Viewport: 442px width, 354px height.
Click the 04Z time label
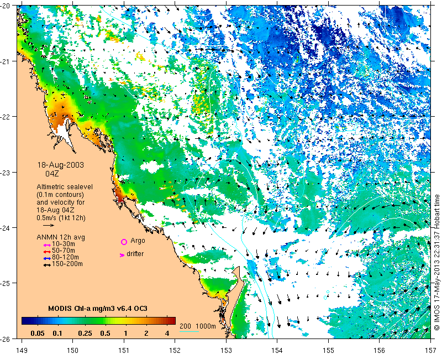coord(52,174)
